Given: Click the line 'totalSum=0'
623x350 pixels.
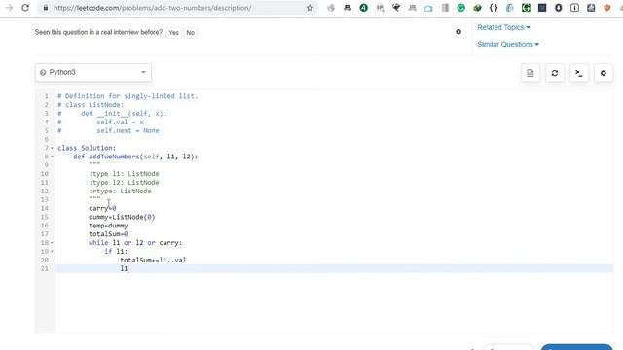Looking at the screenshot, I should click(108, 234).
